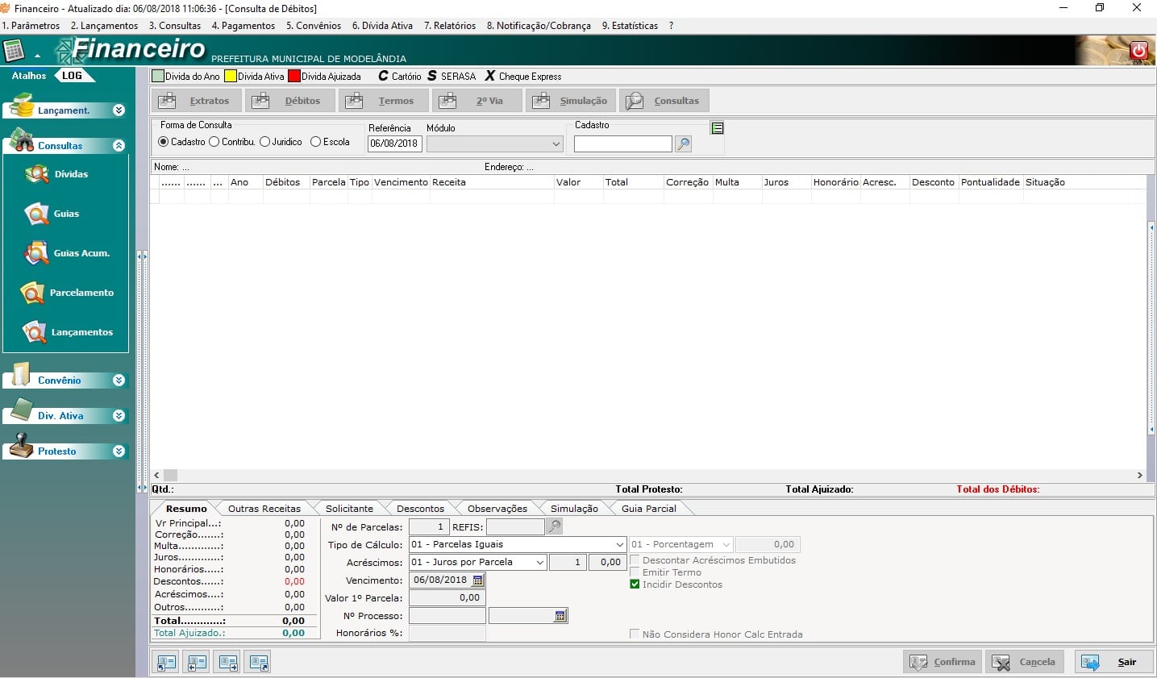Viewport: 1157px width, 678px height.
Task: Open the 7. Relatórios menu
Action: tap(449, 26)
